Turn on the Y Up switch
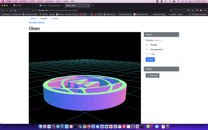Image resolution: width=208 pixels, height=130 pixels. [x=147, y=54]
